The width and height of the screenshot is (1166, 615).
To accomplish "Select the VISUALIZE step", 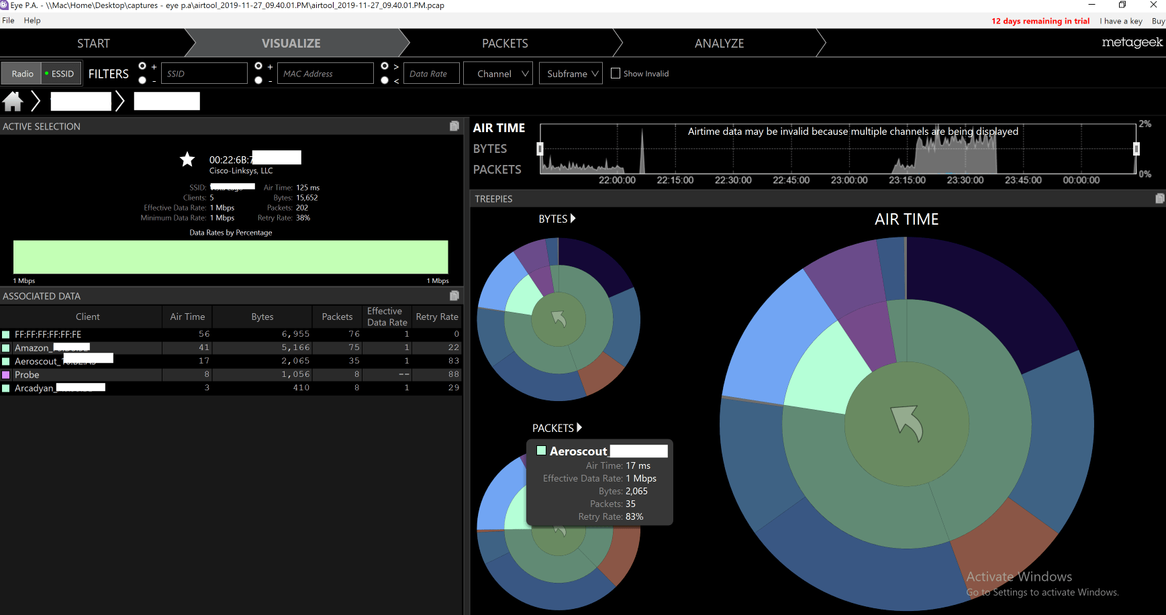I will pyautogui.click(x=291, y=43).
